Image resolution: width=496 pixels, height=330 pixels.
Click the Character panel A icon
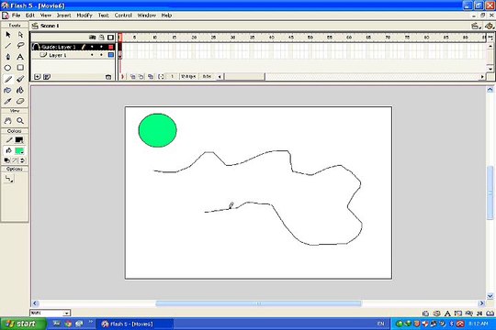(447, 313)
